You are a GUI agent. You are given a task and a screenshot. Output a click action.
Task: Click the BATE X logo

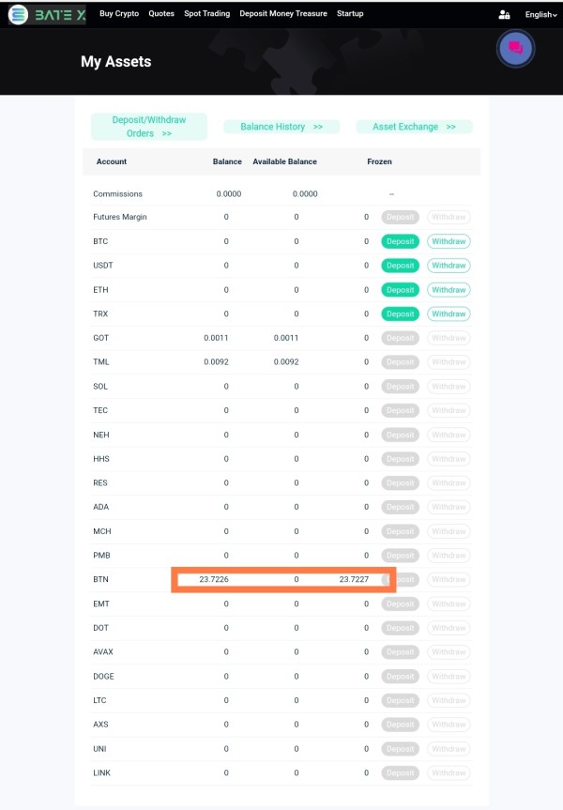[47, 14]
